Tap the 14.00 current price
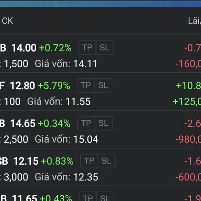 pyautogui.click(x=24, y=48)
